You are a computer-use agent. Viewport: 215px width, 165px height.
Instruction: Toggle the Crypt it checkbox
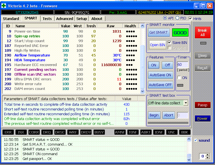coord(170,48)
